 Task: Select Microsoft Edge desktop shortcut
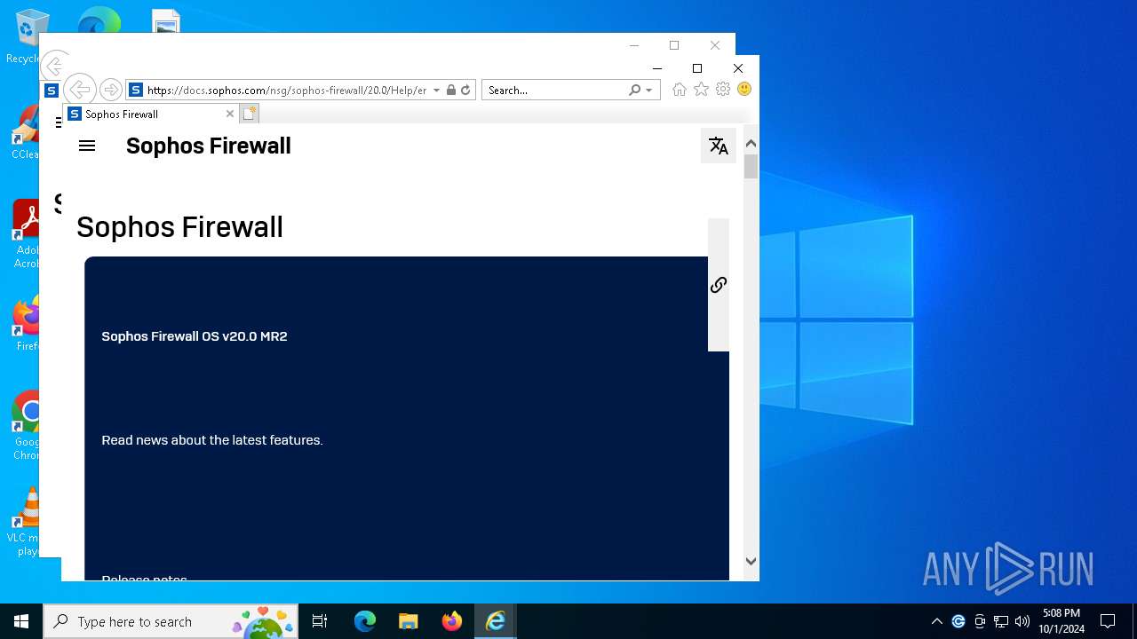pyautogui.click(x=99, y=21)
